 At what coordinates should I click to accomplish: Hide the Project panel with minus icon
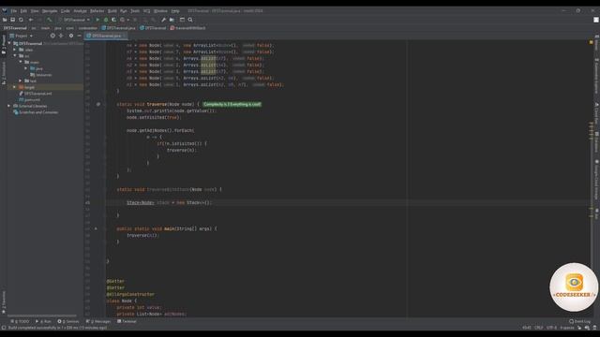(79, 36)
